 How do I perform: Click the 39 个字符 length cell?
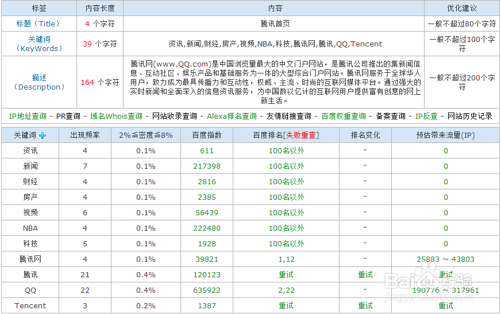coord(100,44)
